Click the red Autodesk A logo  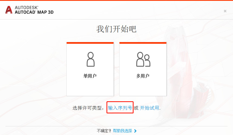click(x=9, y=10)
